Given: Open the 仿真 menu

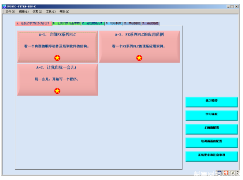Looking at the screenshot, I should pyautogui.click(x=37, y=12).
